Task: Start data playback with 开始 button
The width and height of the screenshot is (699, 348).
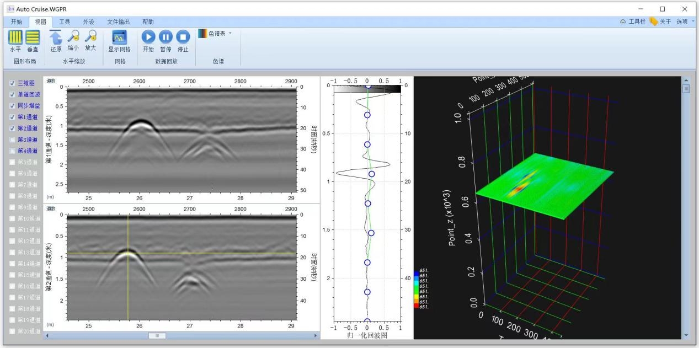Action: (148, 38)
